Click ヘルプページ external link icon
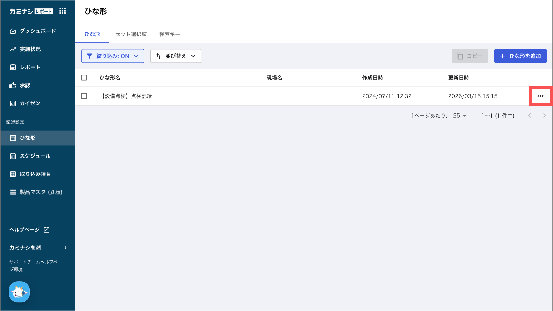The image size is (553, 311). pyautogui.click(x=47, y=230)
